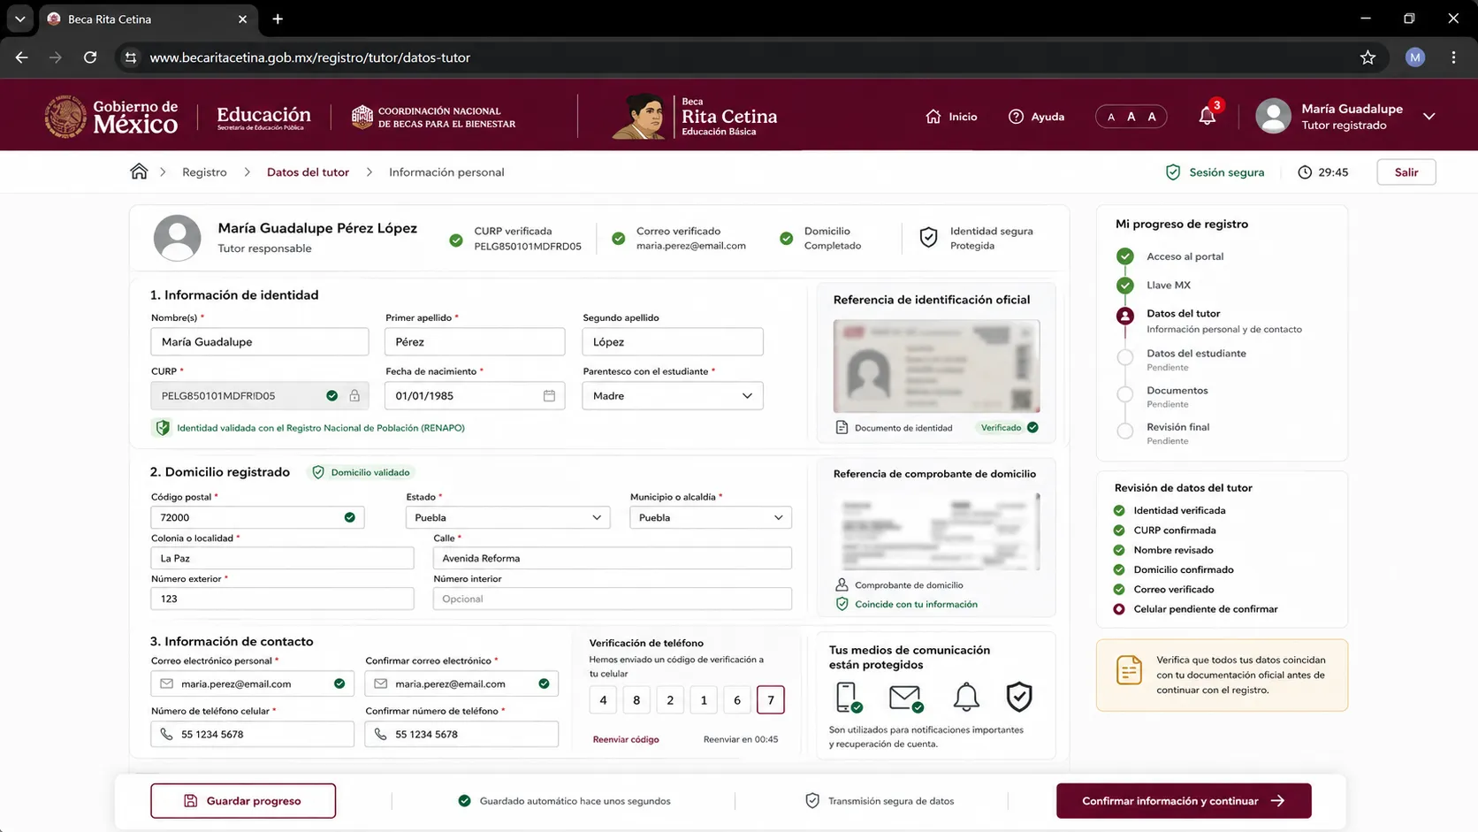Go to Datos del tutor breadcrumb
Image resolution: width=1478 pixels, height=832 pixels.
click(x=308, y=172)
